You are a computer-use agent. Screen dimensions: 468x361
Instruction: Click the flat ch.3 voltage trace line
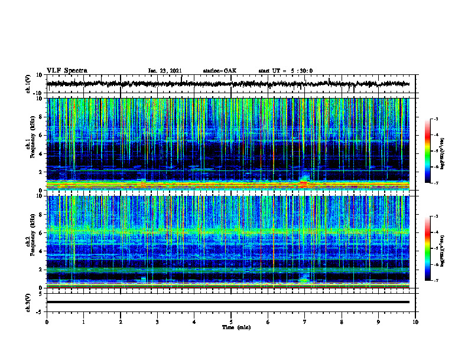(228, 302)
